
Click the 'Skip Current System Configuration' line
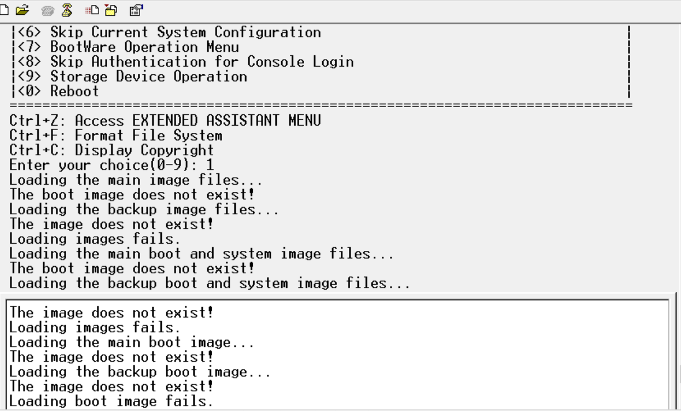point(185,33)
